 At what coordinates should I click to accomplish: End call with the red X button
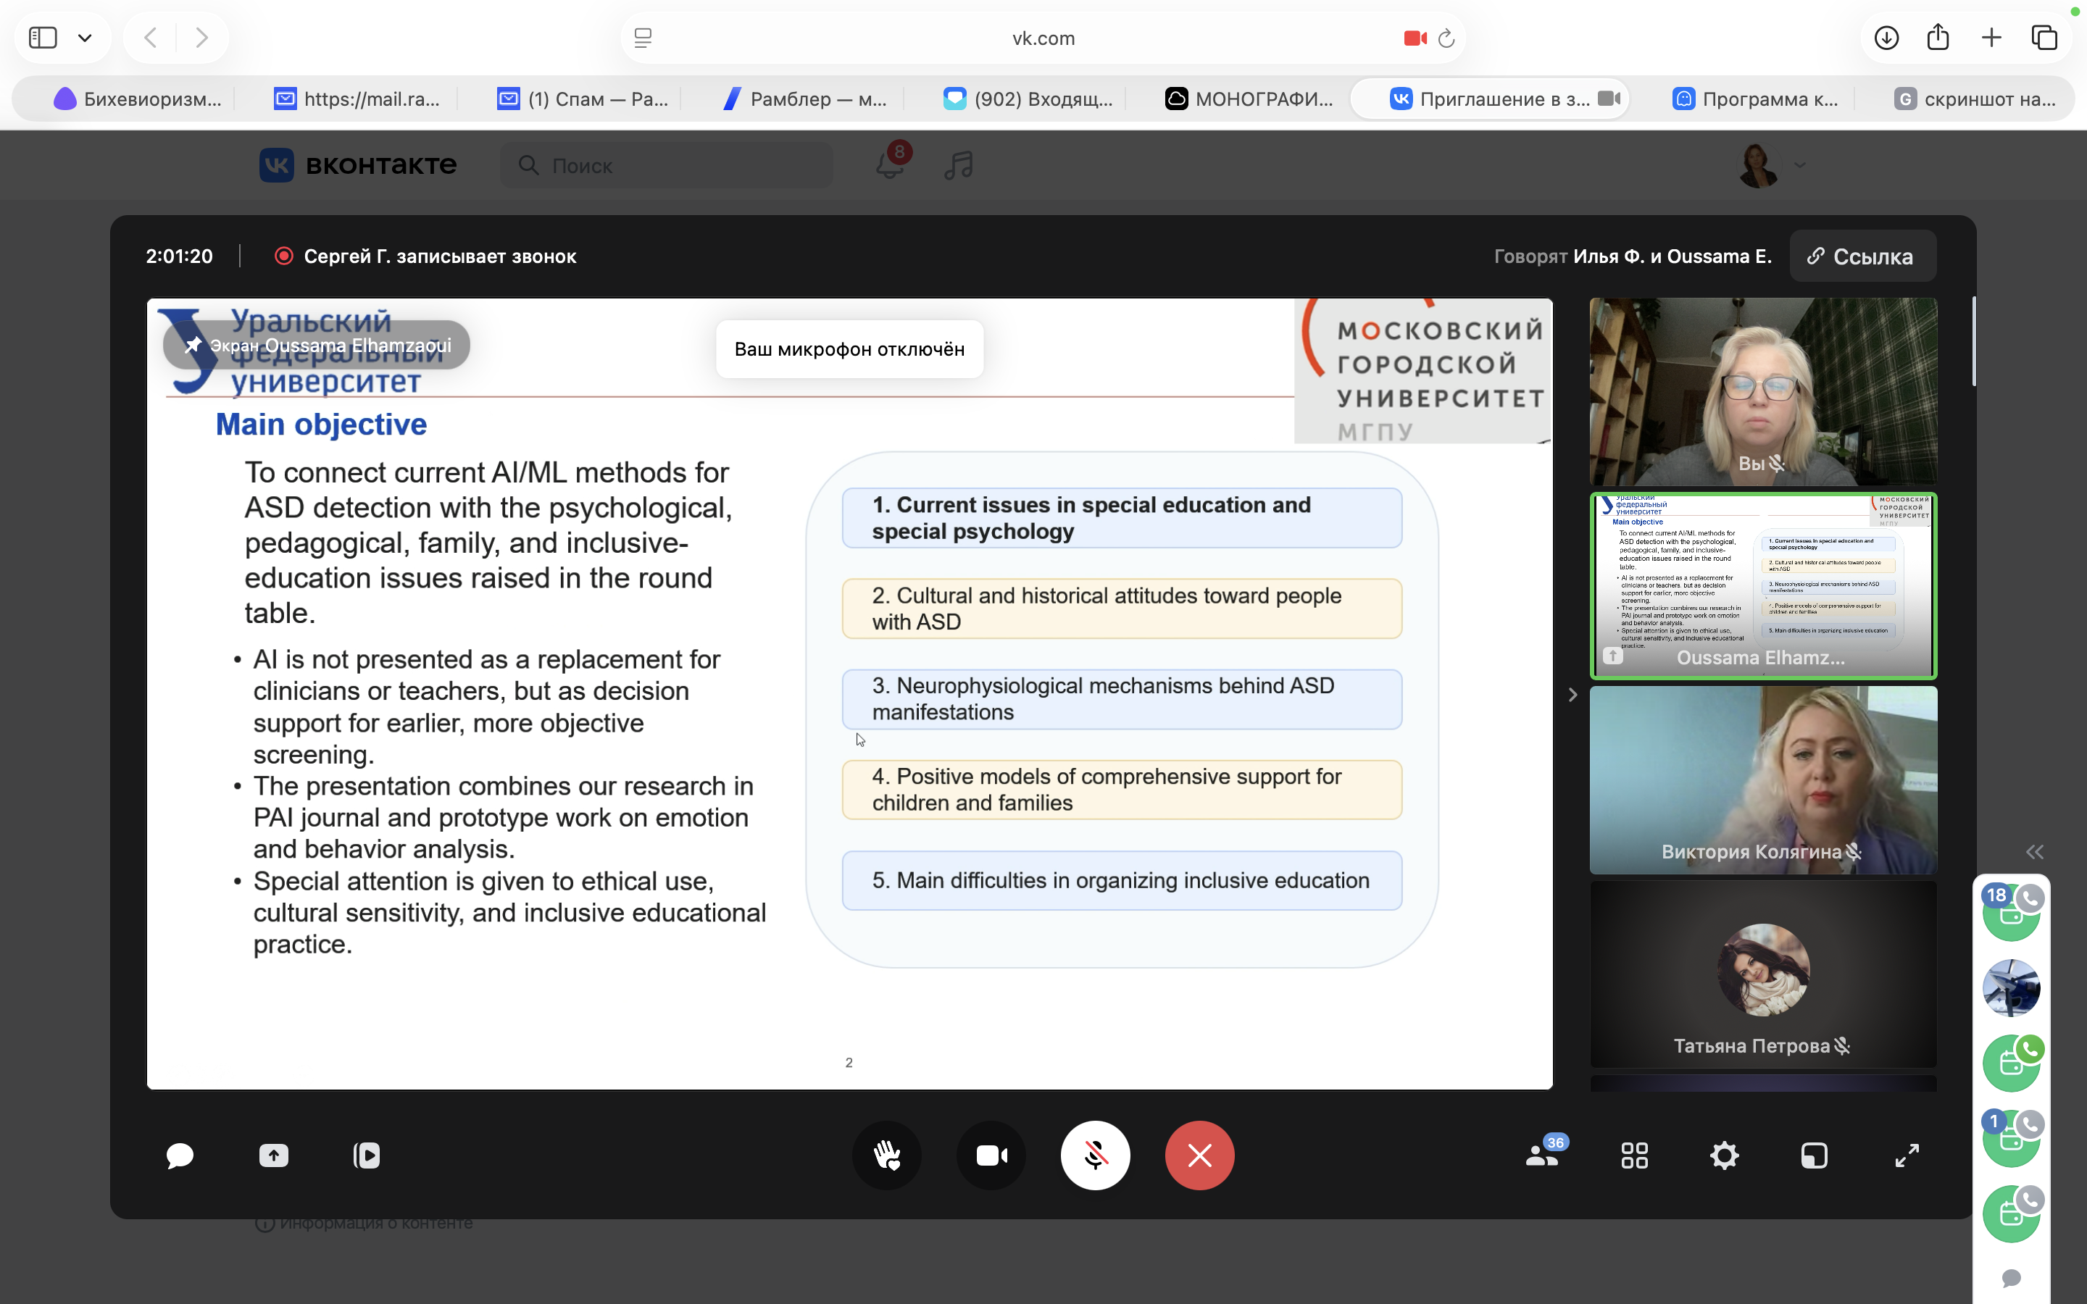pos(1199,1155)
